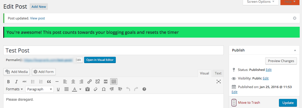This screenshot has height=108, width=302.
Task: Toggle the kitchen sink toolbar row
Action: point(114,82)
